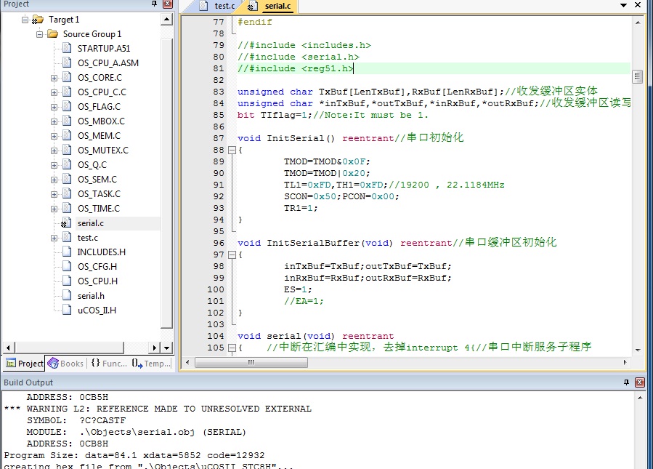Click the OS_CORE.C file icon
The height and width of the screenshot is (469, 653).
click(67, 77)
